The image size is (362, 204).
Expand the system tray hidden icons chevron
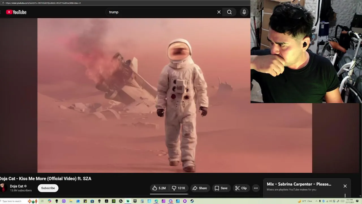(316, 201)
